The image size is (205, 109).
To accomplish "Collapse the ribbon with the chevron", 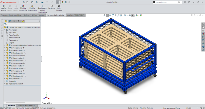I will [204, 12].
